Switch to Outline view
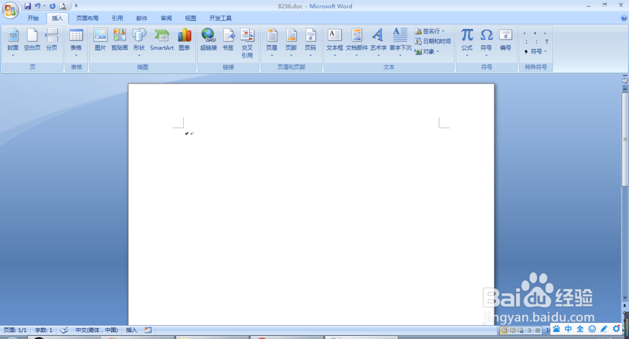Image resolution: width=629 pixels, height=339 pixels. pos(529,330)
